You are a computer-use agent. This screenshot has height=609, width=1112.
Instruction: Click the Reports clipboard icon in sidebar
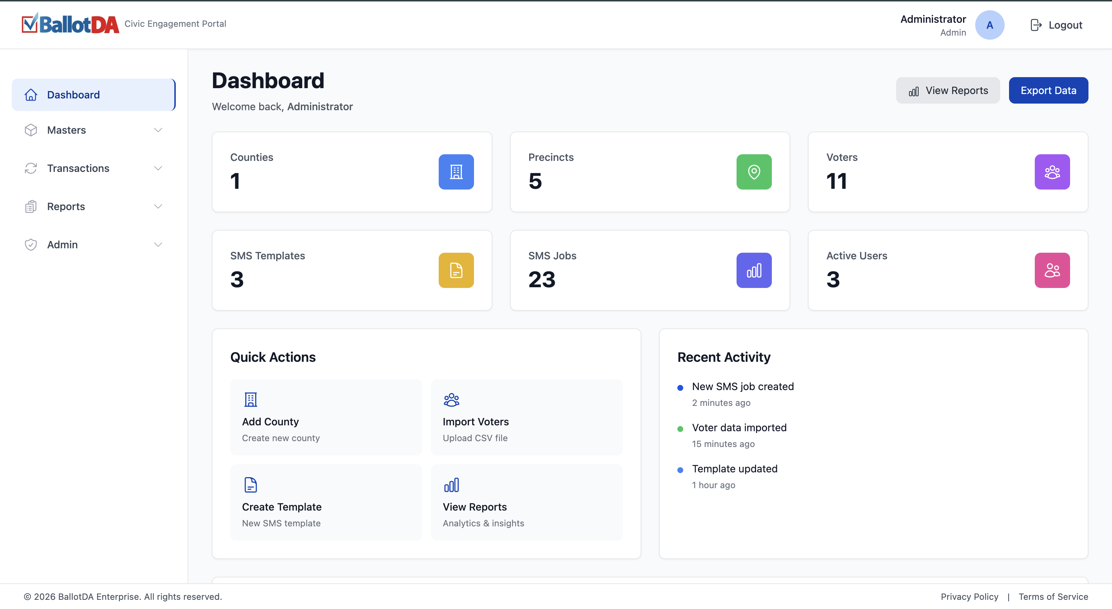click(x=31, y=206)
